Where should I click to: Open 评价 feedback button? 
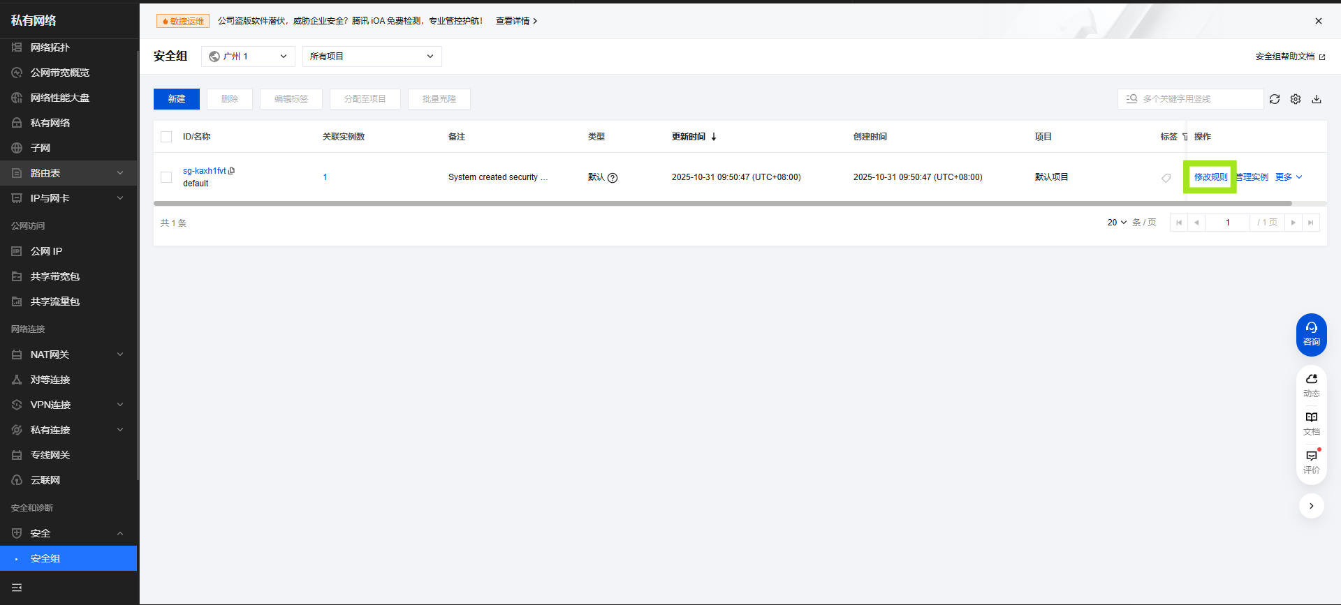[x=1312, y=462]
